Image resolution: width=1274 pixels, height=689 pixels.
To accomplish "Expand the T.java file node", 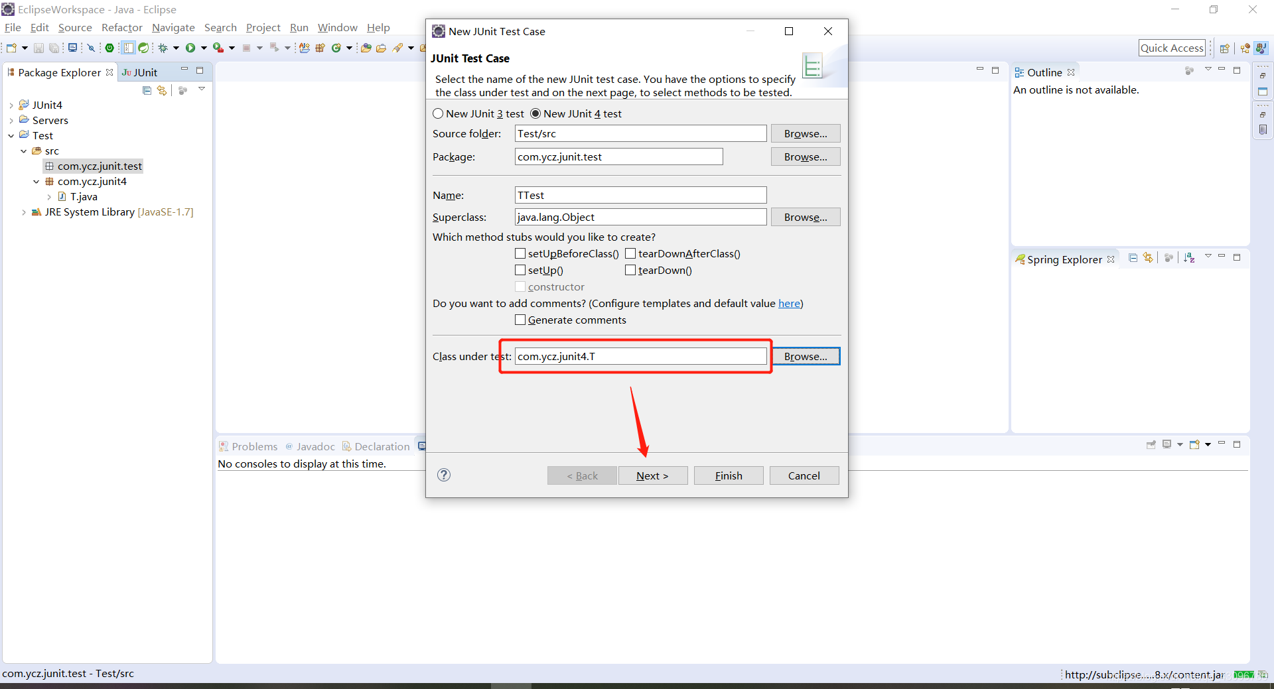I will pos(49,197).
